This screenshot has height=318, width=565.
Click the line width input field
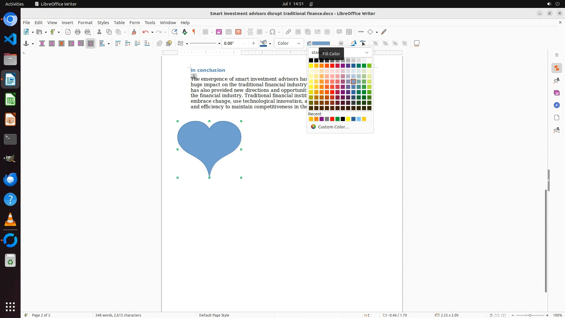230,44
